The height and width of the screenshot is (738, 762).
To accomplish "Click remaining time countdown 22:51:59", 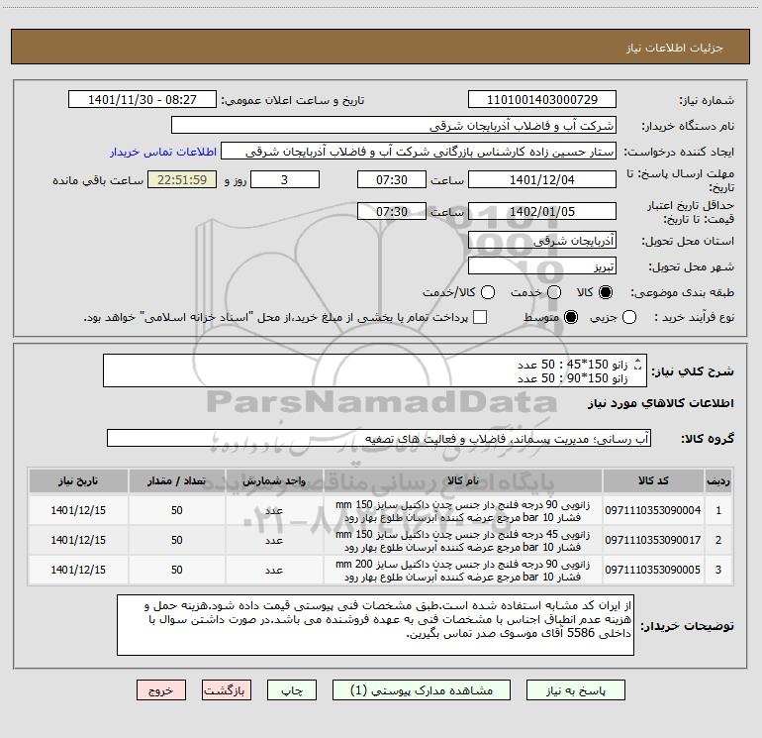I will [182, 179].
